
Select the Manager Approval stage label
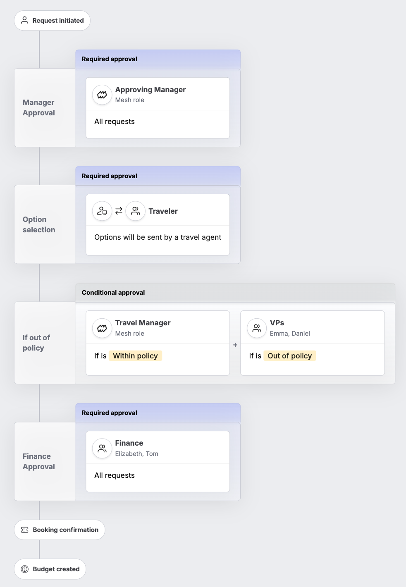click(39, 107)
